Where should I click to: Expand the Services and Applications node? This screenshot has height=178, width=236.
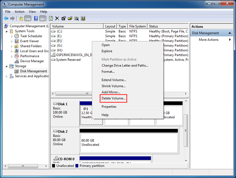tap(6, 76)
